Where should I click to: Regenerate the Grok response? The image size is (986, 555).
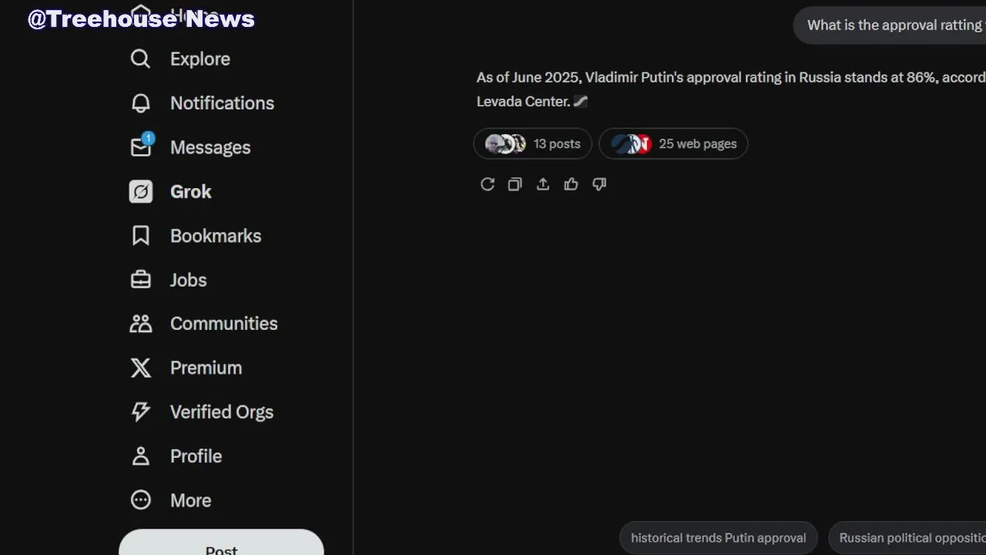coord(488,184)
